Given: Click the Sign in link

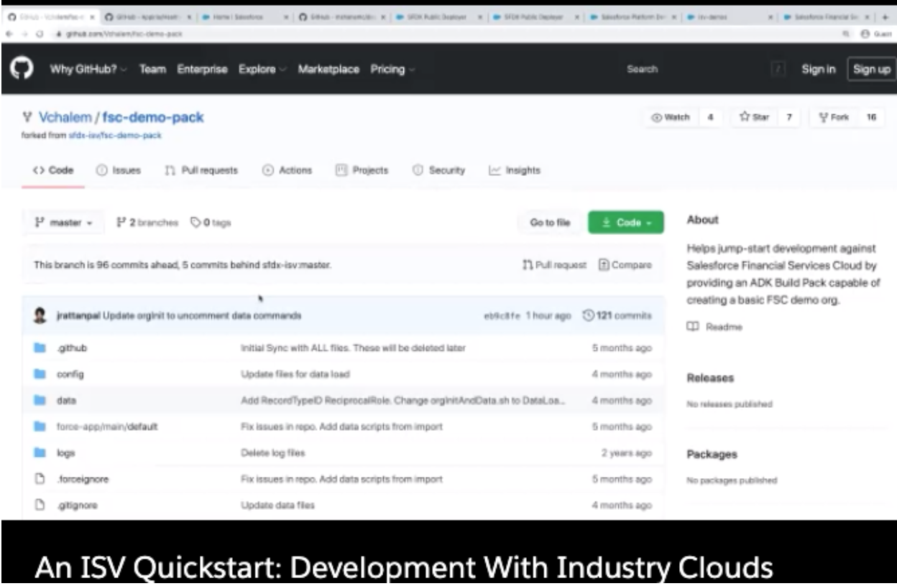Looking at the screenshot, I should pos(819,70).
